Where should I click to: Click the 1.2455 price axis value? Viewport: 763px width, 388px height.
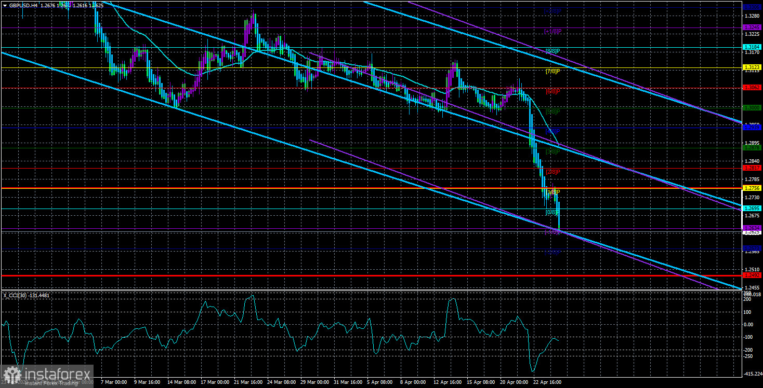752,287
